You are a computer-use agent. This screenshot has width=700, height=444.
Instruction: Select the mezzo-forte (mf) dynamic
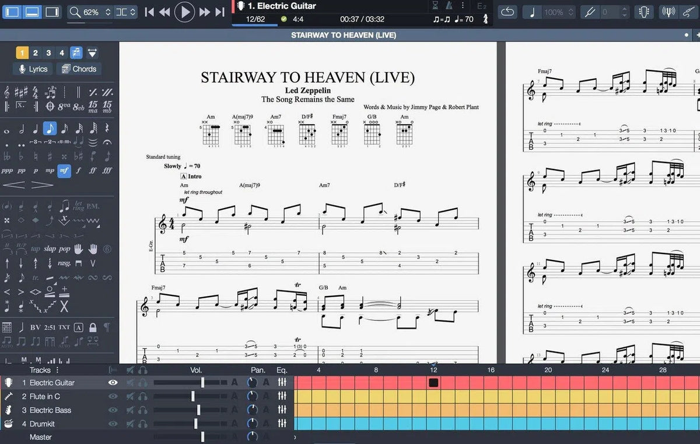(64, 171)
